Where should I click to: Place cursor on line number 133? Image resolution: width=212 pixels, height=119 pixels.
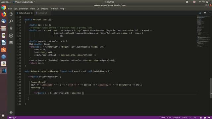(19, 71)
